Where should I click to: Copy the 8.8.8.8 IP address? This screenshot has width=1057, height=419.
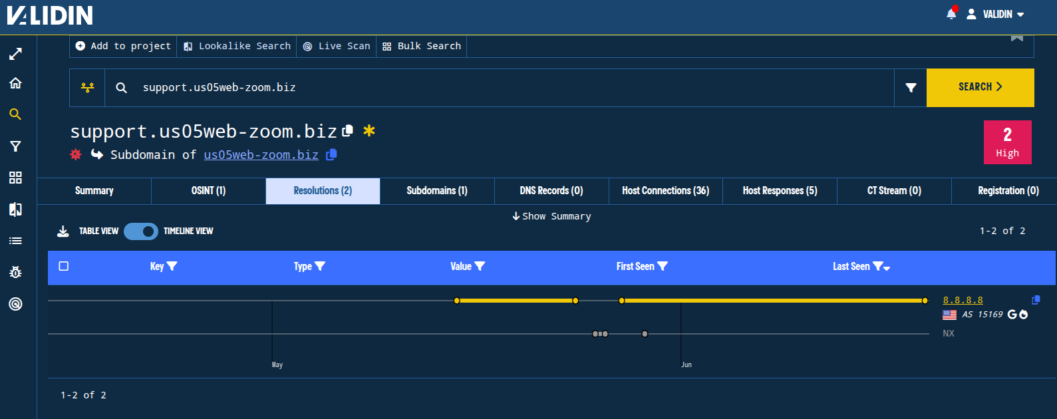click(x=1036, y=300)
